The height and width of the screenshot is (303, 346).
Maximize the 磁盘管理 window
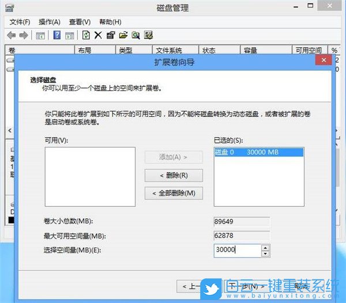tap(310, 6)
